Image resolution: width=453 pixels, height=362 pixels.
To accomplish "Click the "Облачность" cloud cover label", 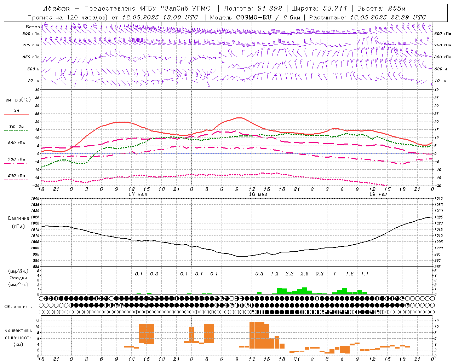I will point(18,307).
